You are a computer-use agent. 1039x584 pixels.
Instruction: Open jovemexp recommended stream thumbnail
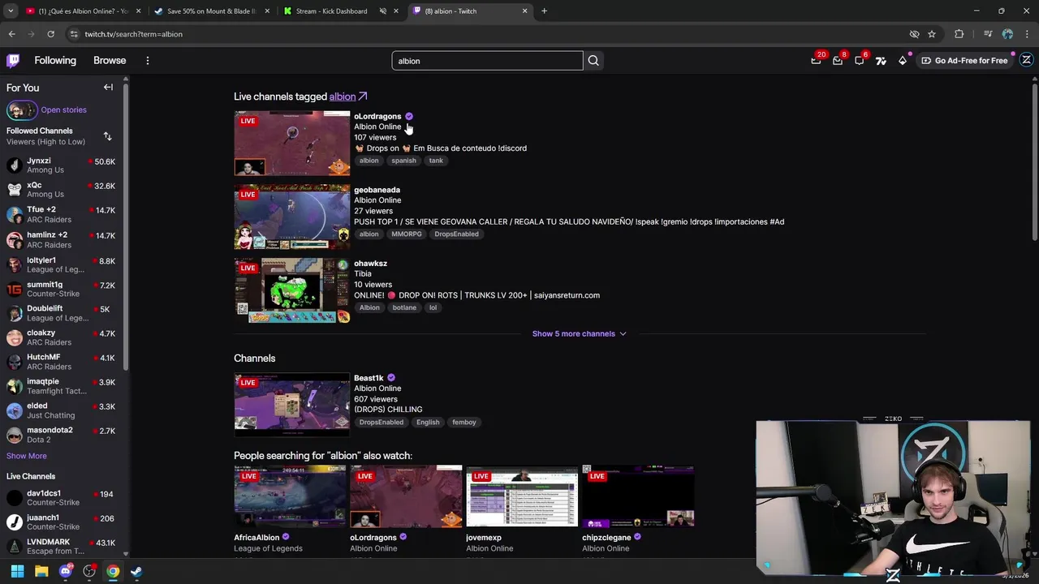522,496
